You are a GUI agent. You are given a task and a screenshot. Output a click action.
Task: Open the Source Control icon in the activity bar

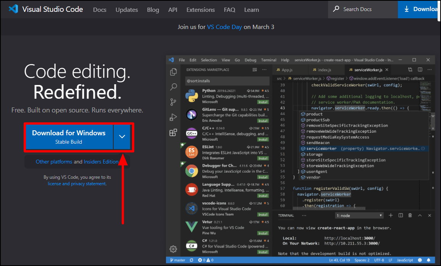[173, 102]
